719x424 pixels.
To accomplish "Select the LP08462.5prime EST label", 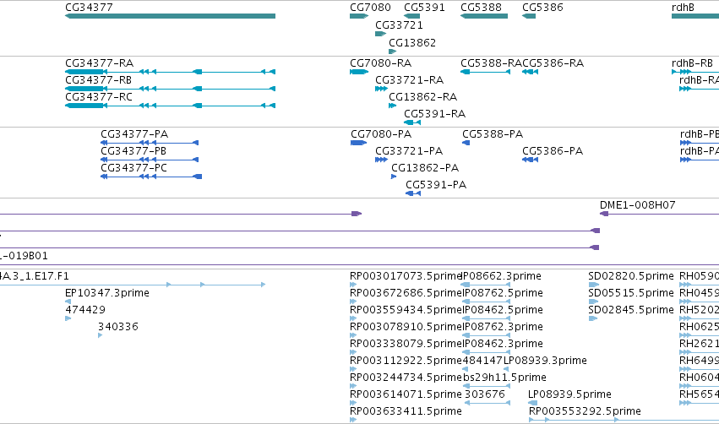I will pos(503,310).
